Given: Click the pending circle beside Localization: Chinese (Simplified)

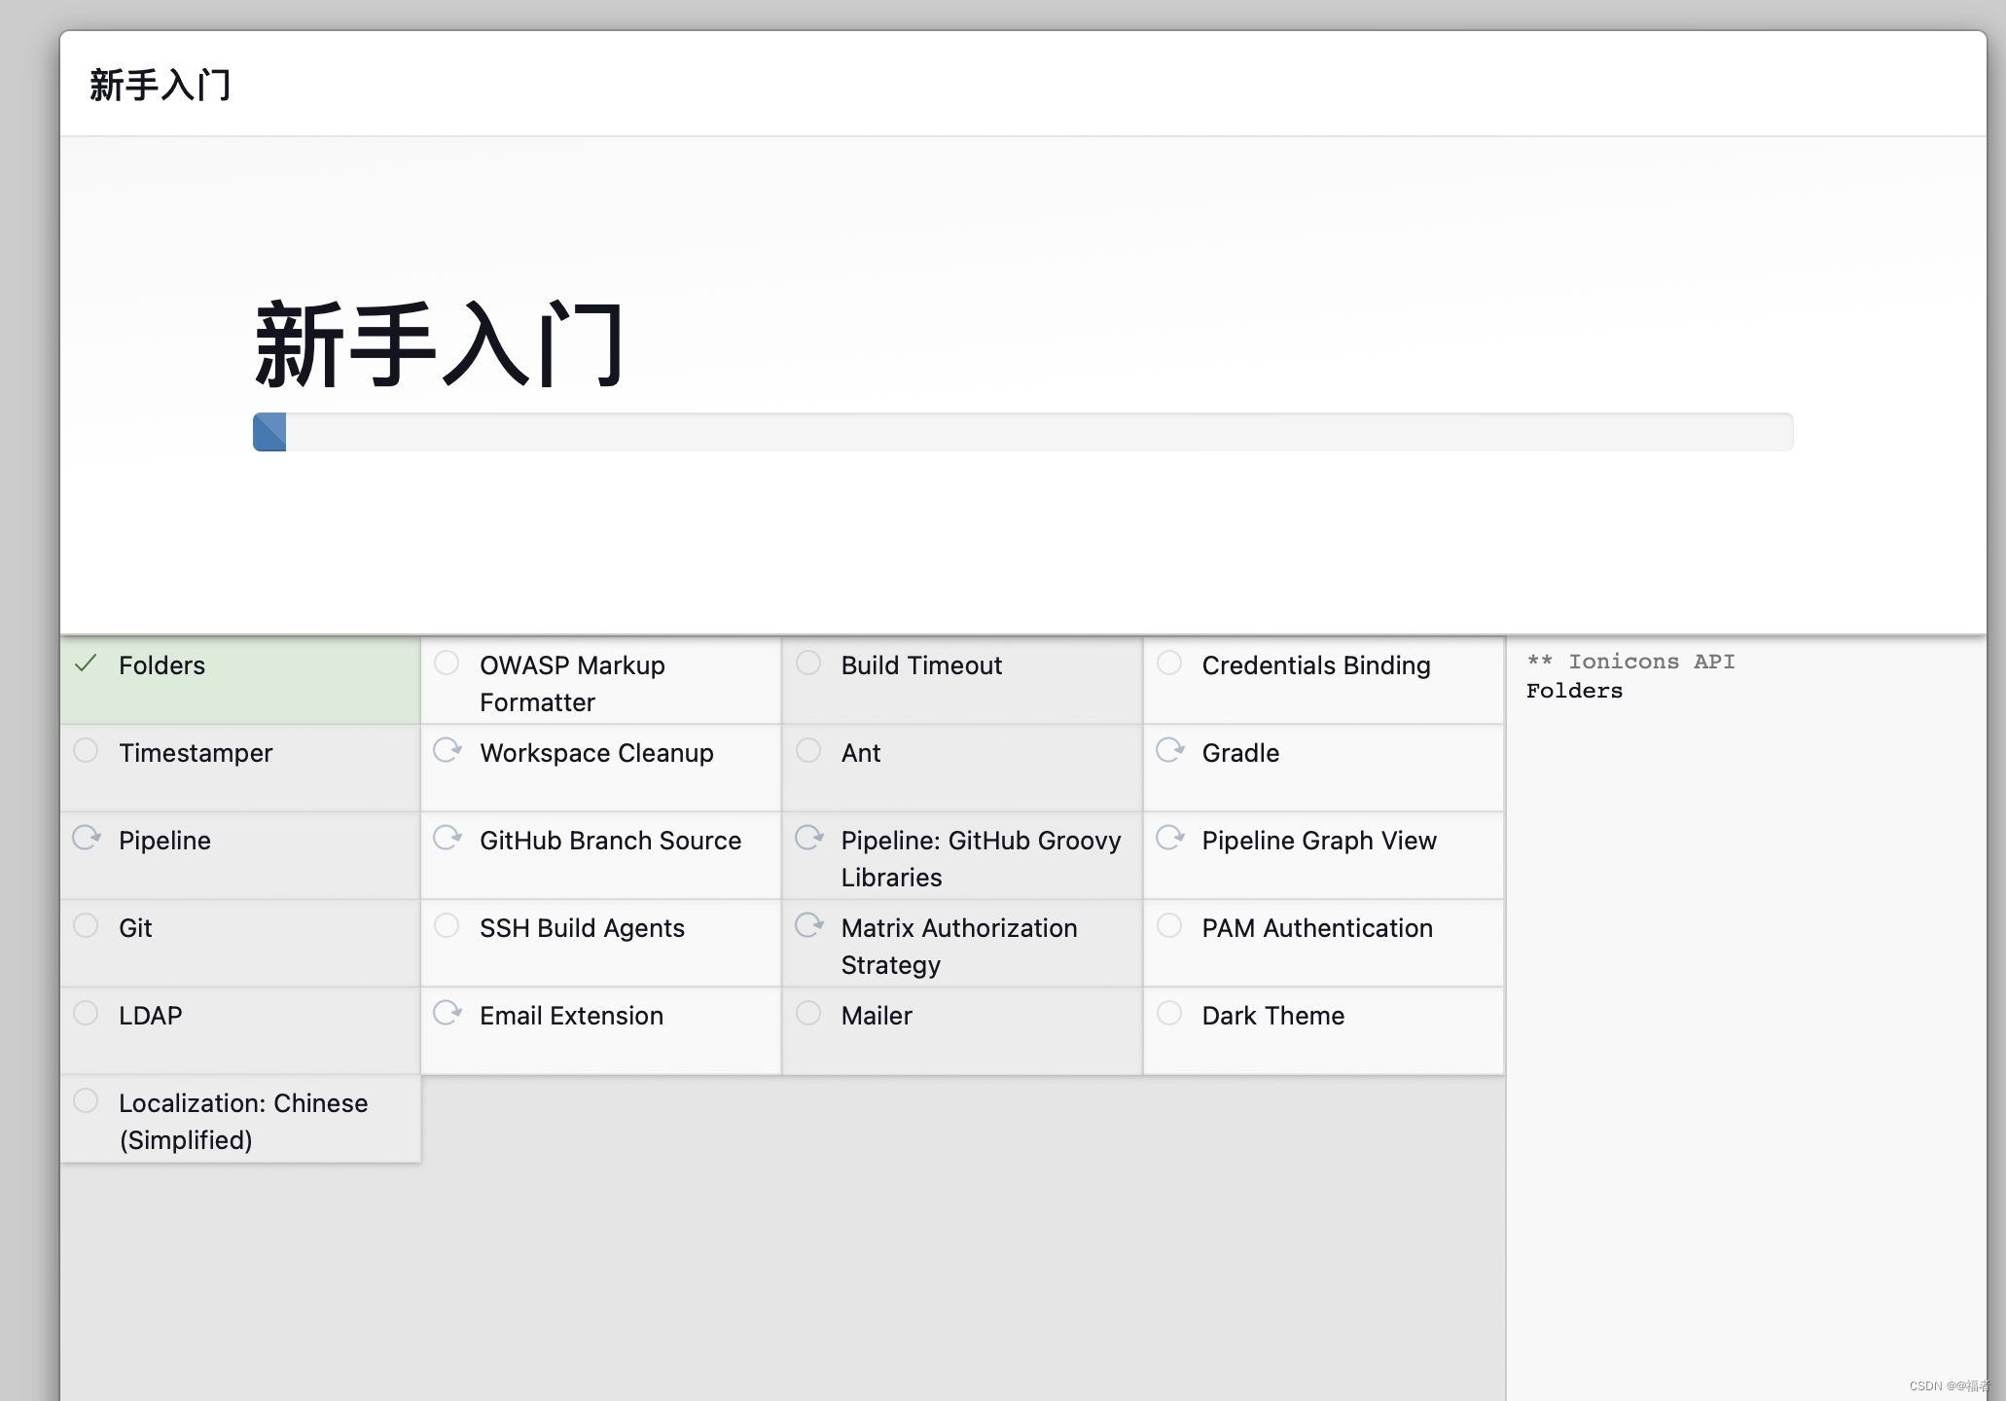Looking at the screenshot, I should 86,1100.
